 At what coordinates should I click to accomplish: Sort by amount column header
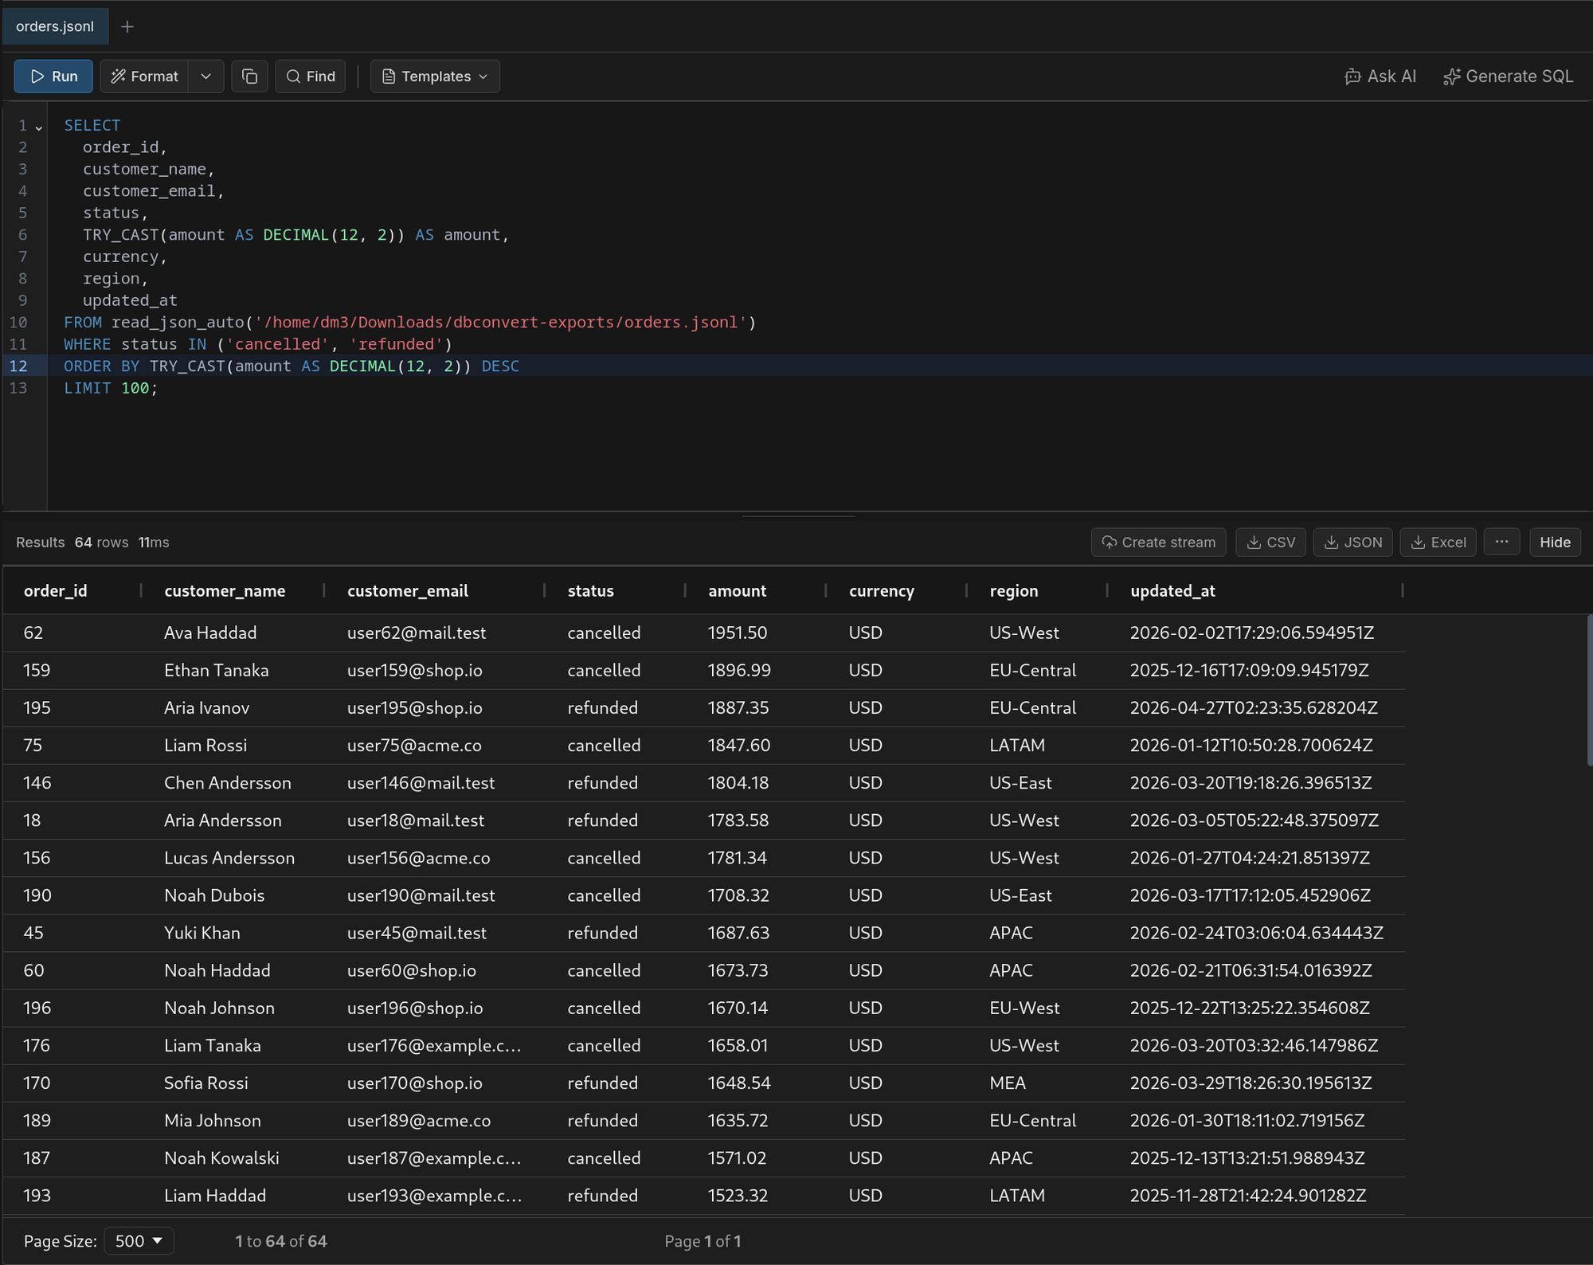[x=738, y=591]
